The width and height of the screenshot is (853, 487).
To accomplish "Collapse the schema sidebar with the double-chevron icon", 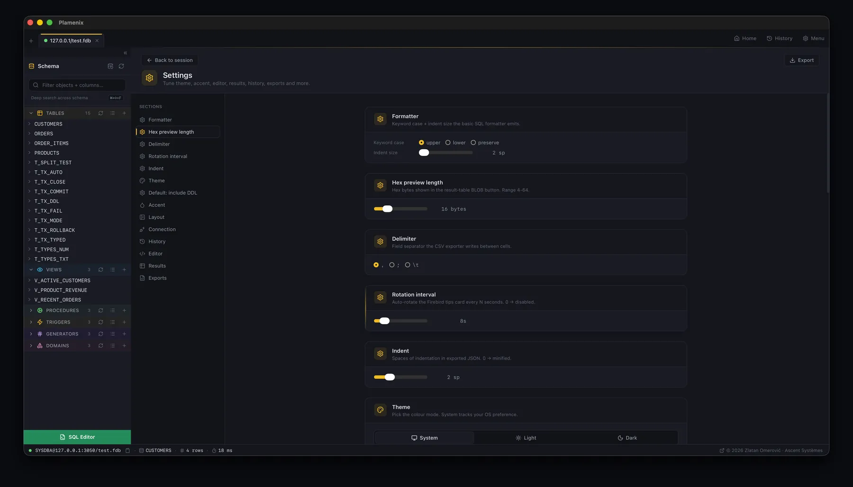I will click(x=125, y=53).
